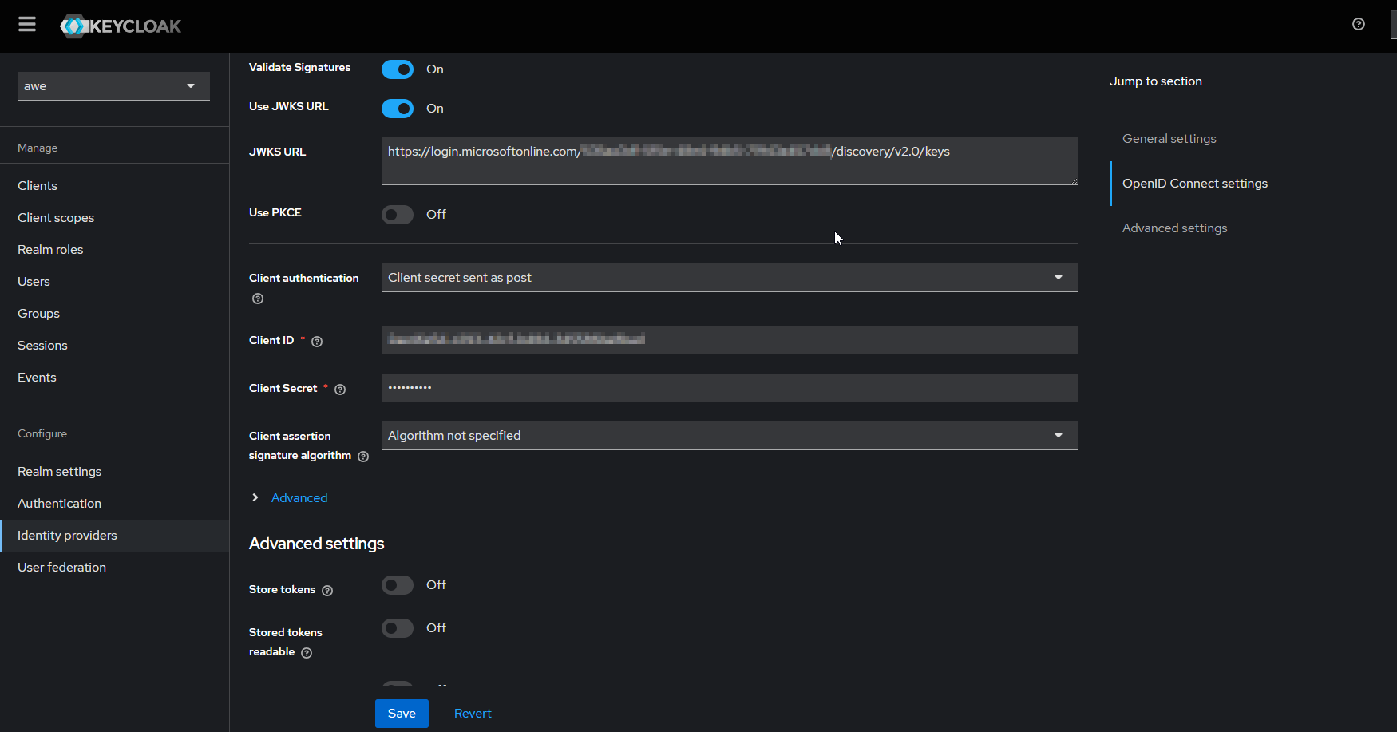Viewport: 1397px width, 732px height.
Task: Open the signature algorithm dropdown
Action: 730,436
